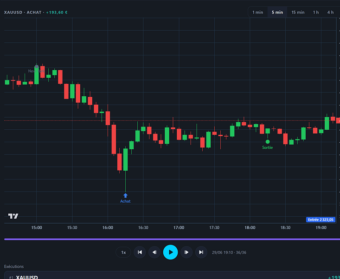Switch to the 15 min timeframe

click(x=298, y=13)
